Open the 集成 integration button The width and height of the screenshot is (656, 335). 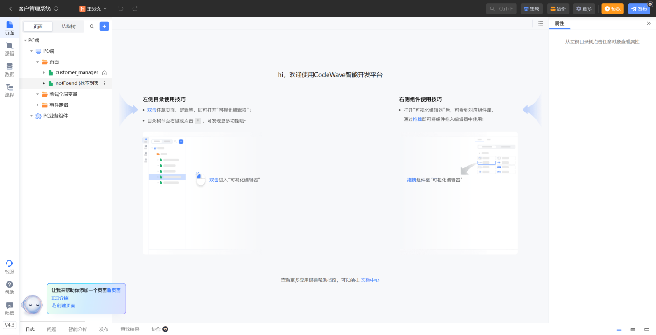(531, 8)
